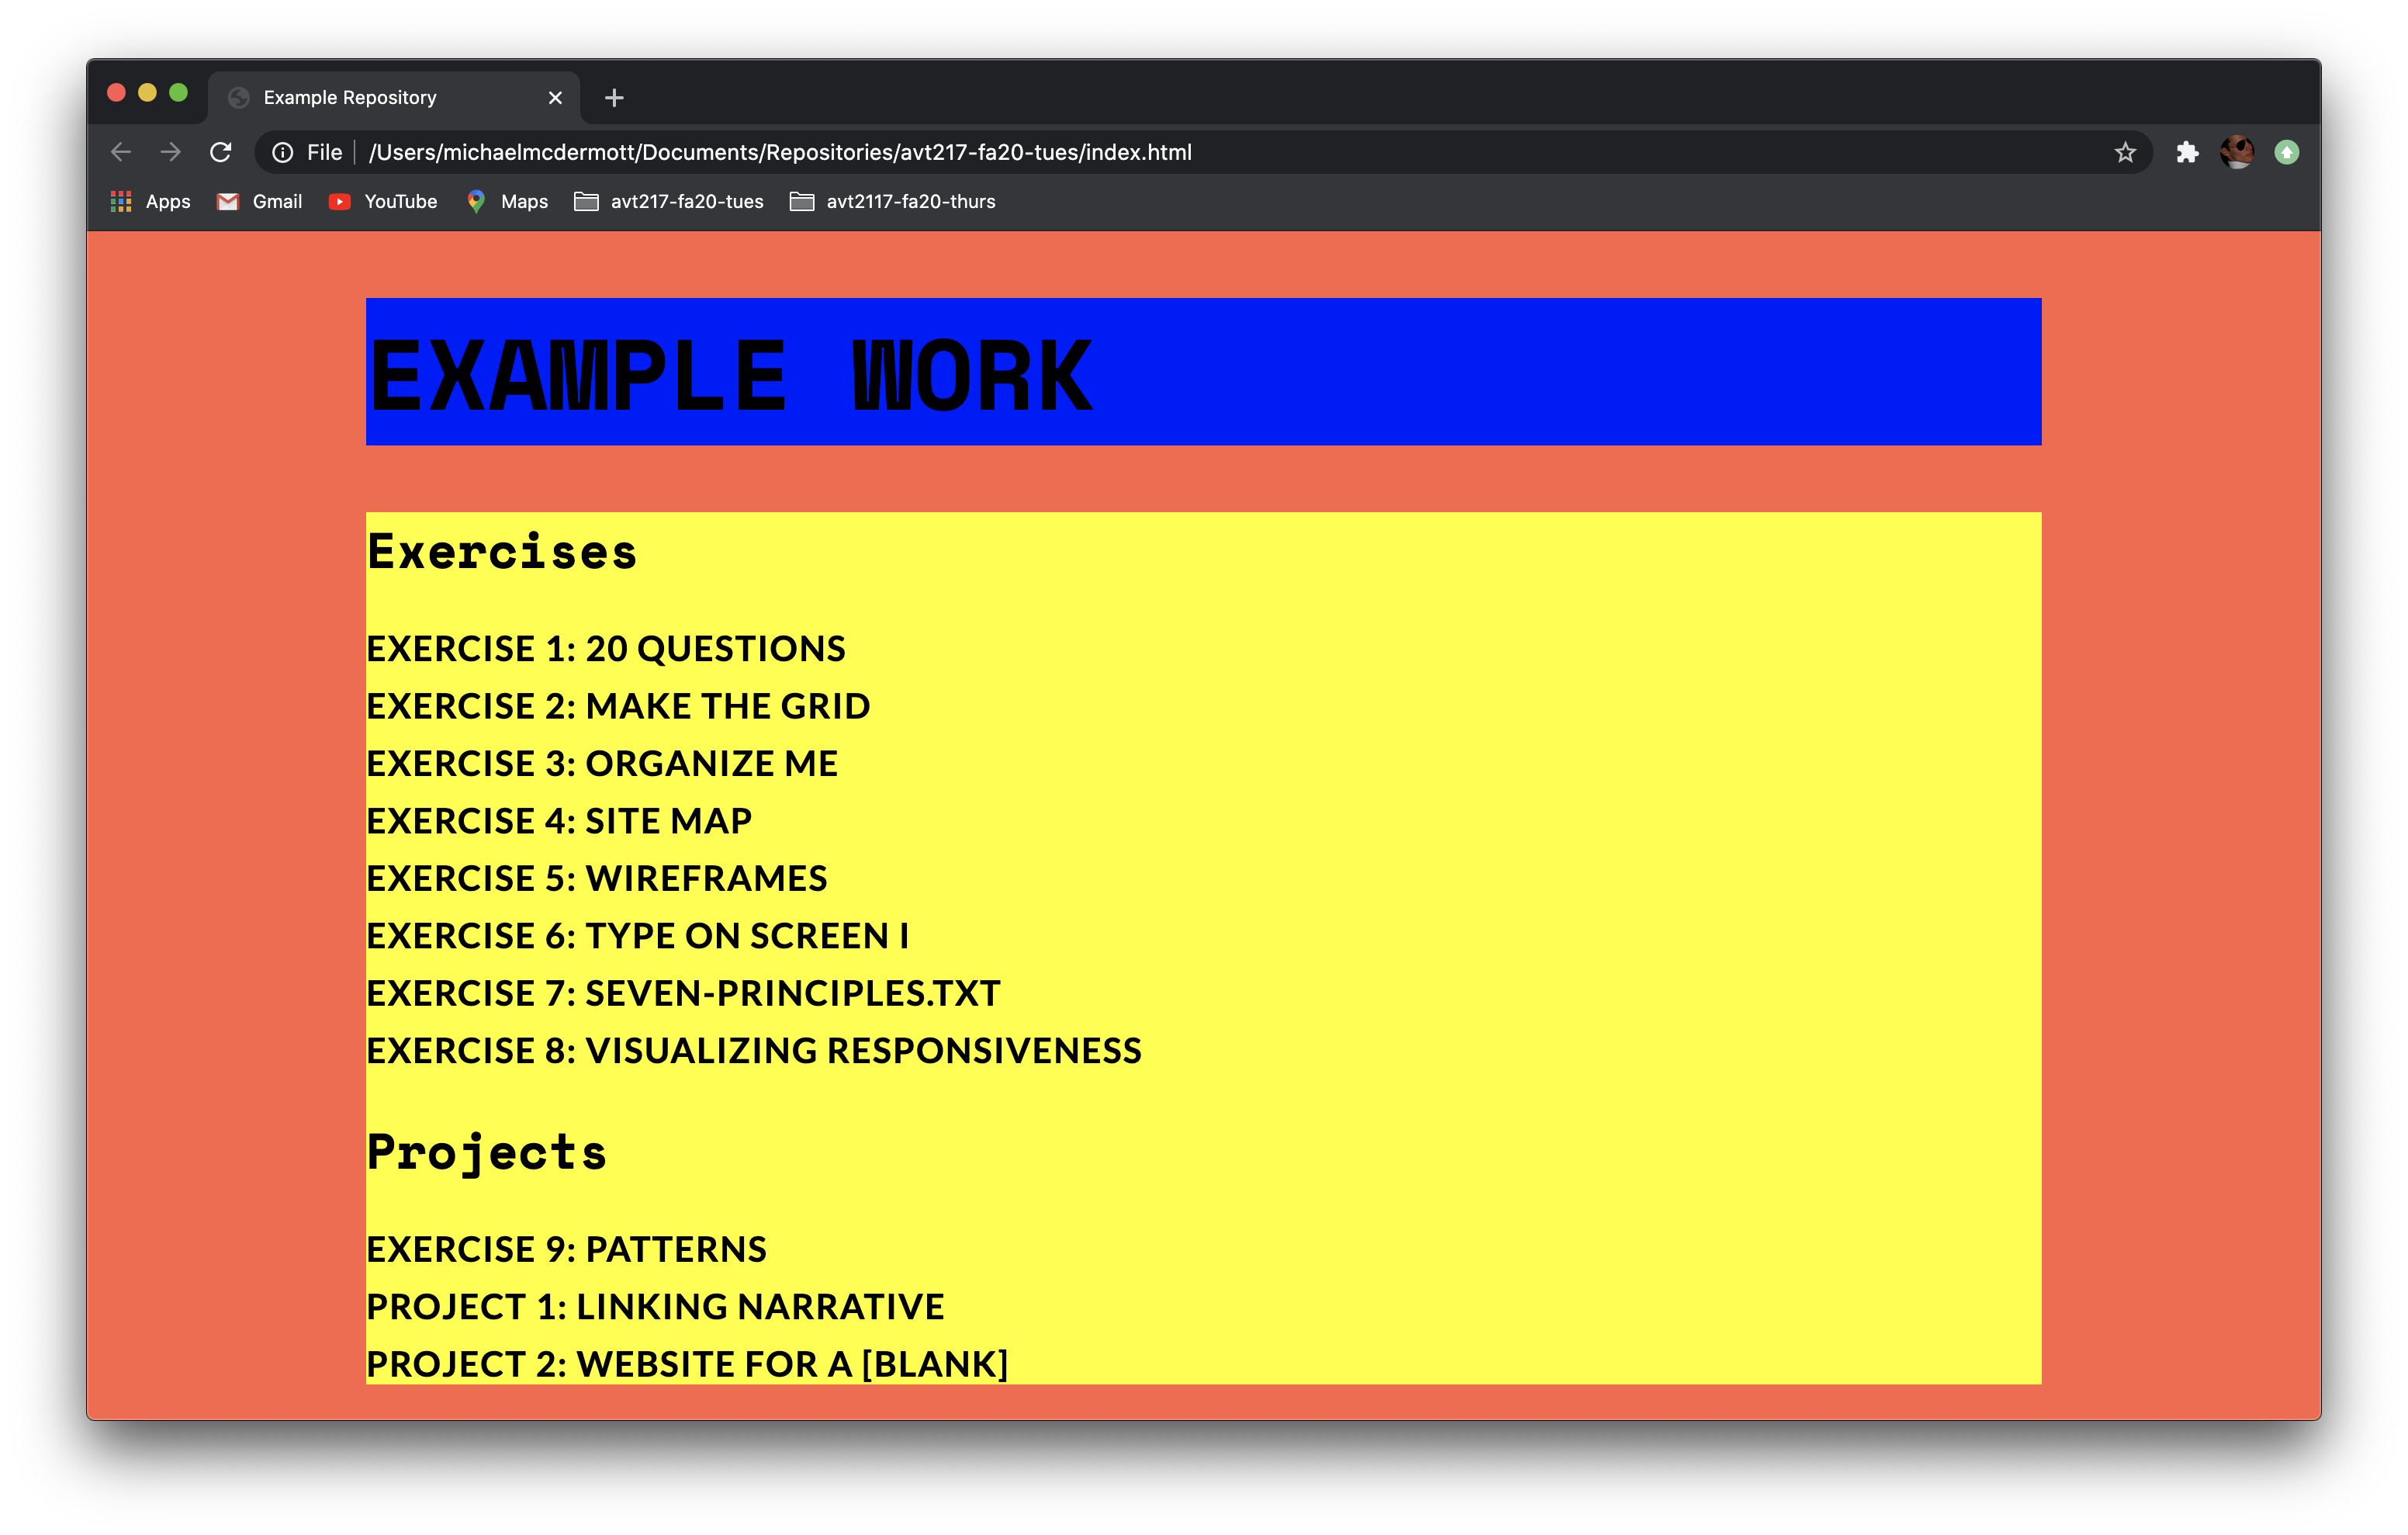The width and height of the screenshot is (2408, 1535).
Task: Open the Extensions puzzle icon
Action: (2187, 152)
